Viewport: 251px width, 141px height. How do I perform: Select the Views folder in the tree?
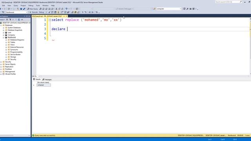tap(12, 45)
